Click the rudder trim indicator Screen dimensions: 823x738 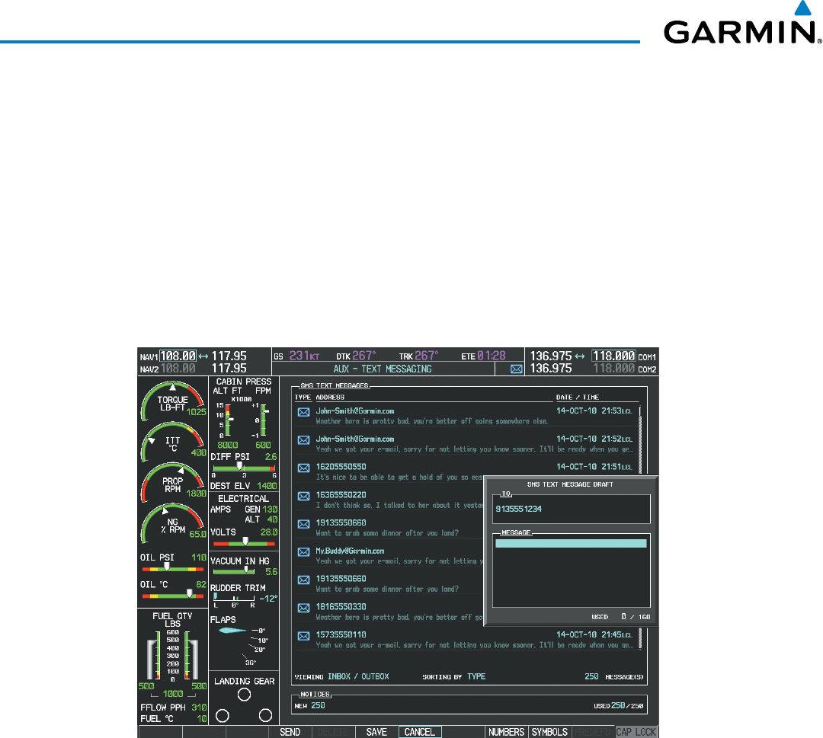click(235, 601)
